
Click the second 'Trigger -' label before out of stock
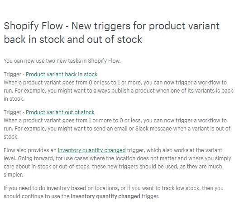[x=14, y=112]
